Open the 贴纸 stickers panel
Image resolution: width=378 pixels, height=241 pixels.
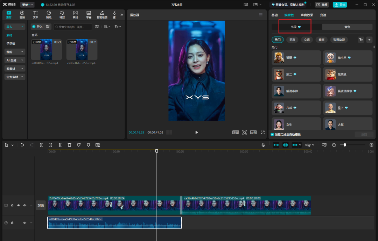click(49, 14)
